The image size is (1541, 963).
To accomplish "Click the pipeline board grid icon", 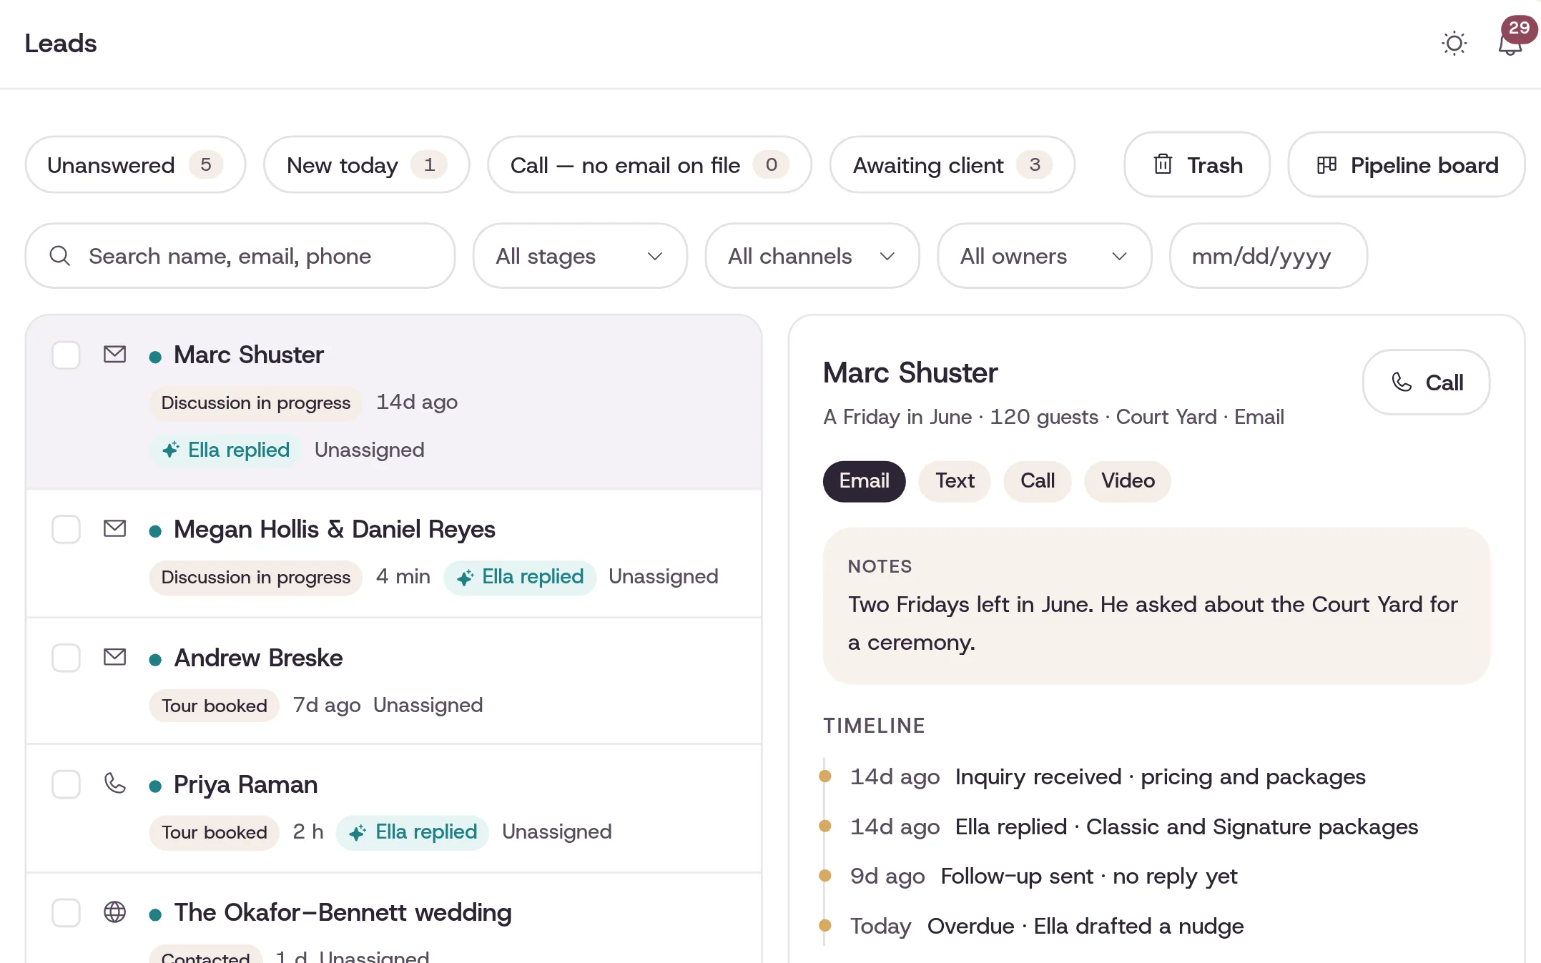I will pyautogui.click(x=1326, y=165).
